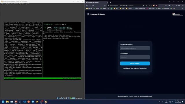
Task: Open Ayuda menu in VirtualBox window
Action: 27,4
